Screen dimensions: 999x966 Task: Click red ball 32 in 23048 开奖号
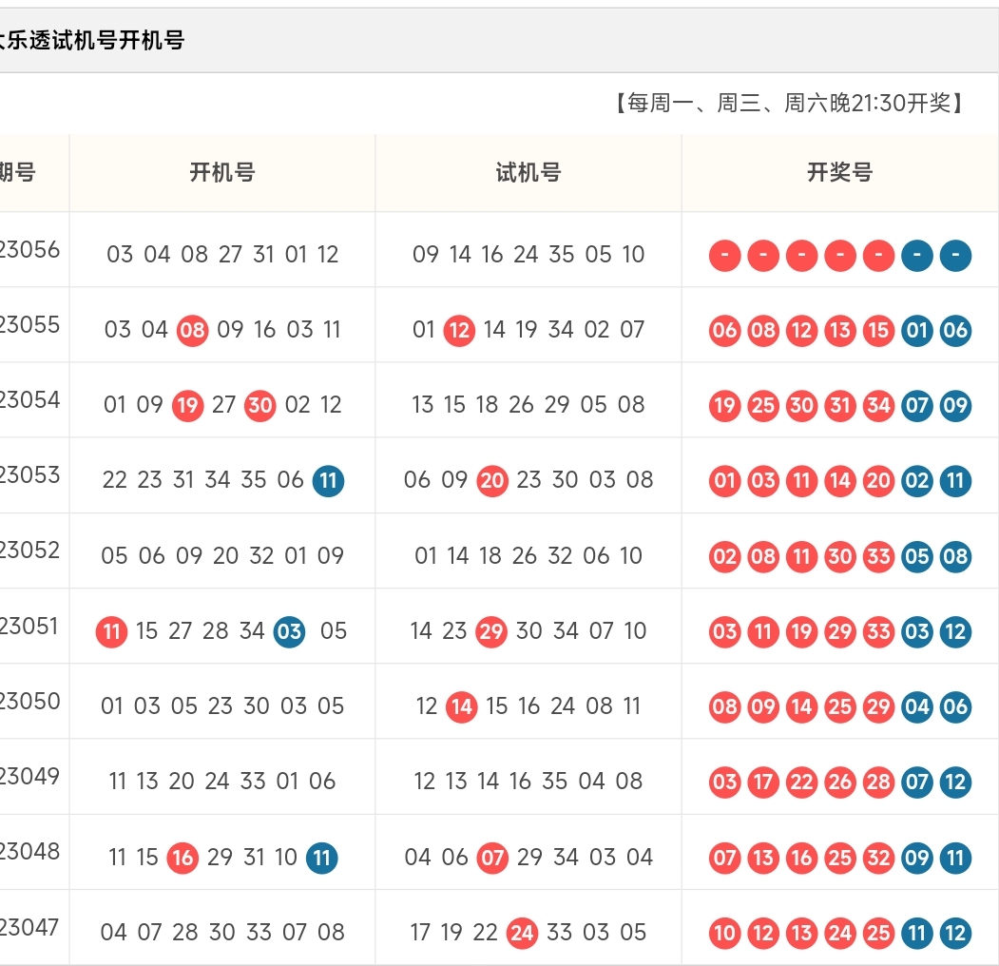(878, 858)
